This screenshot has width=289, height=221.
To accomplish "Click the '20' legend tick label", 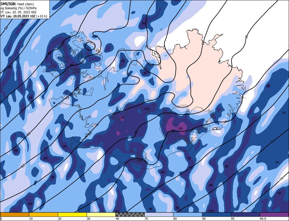I will (x=60, y=219).
